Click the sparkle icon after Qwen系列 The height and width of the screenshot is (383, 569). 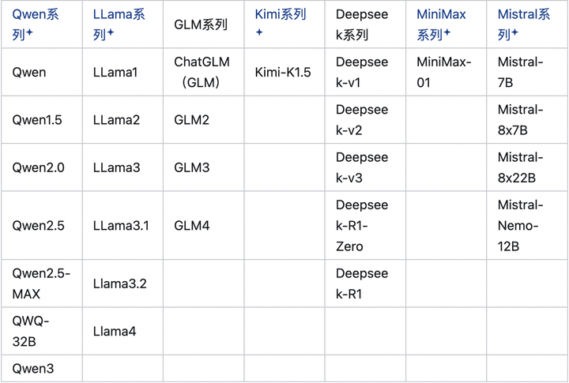tap(29, 33)
